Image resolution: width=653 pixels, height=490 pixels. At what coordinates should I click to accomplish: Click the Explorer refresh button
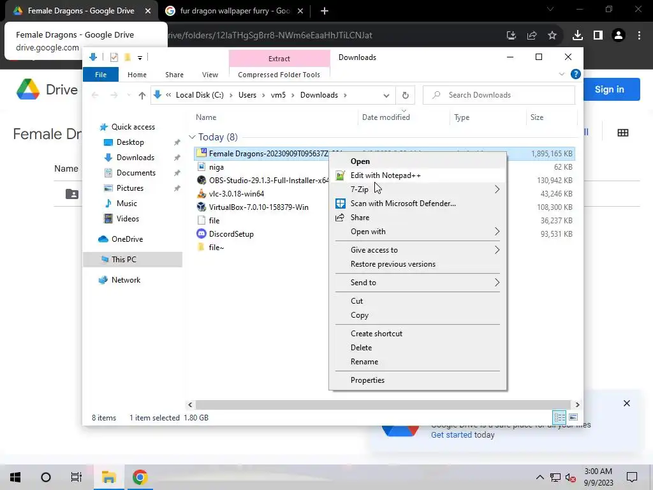pyautogui.click(x=405, y=96)
